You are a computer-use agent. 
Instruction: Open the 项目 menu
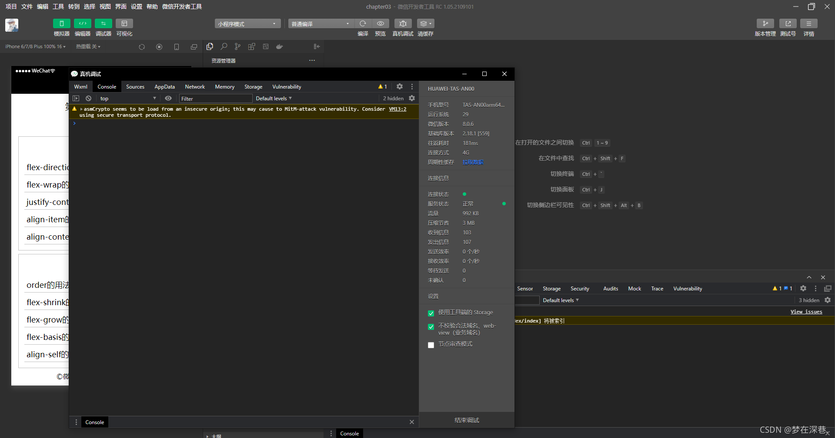point(11,7)
